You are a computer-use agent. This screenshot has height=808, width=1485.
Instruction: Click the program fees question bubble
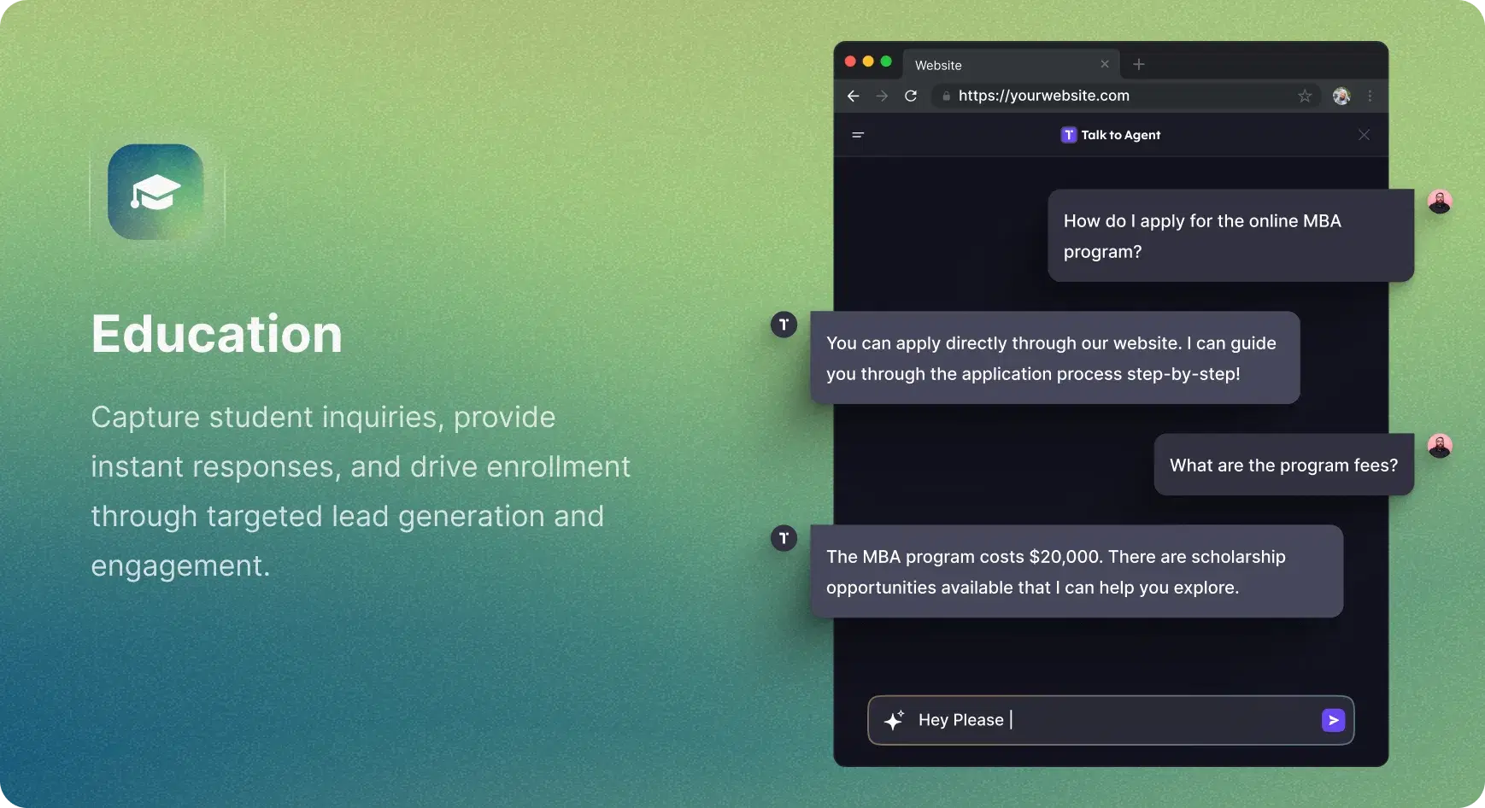pyautogui.click(x=1283, y=465)
